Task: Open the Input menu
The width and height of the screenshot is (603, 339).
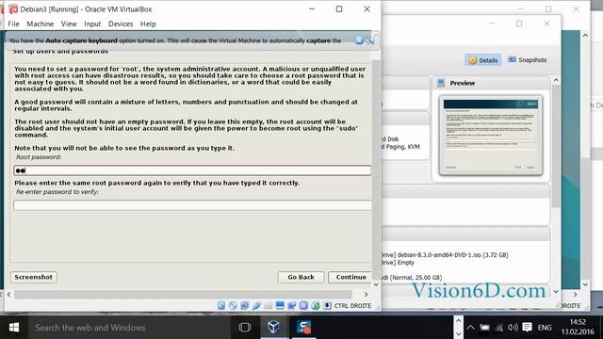Action: coord(92,24)
